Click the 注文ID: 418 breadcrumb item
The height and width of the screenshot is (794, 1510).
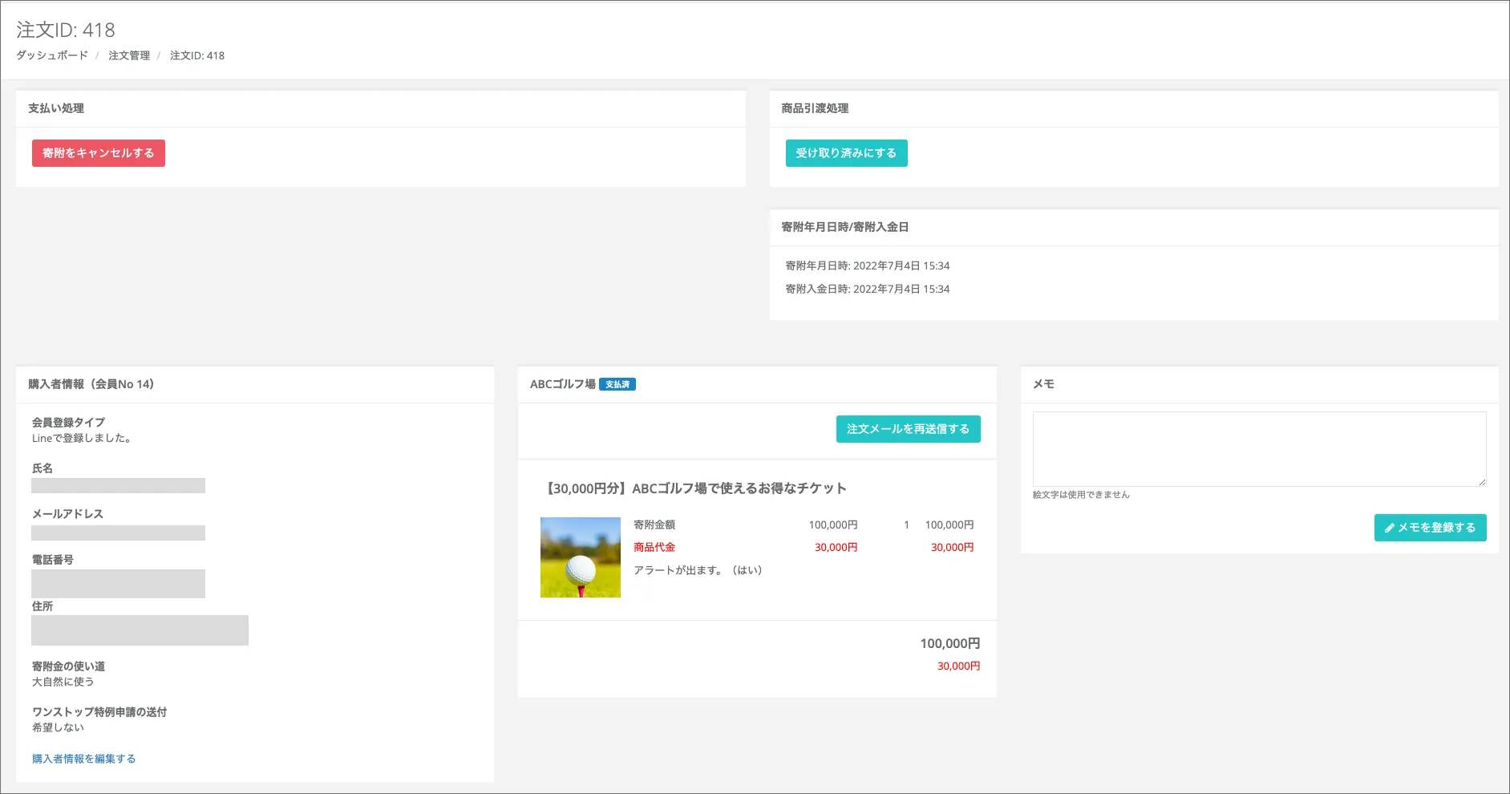pyautogui.click(x=197, y=55)
